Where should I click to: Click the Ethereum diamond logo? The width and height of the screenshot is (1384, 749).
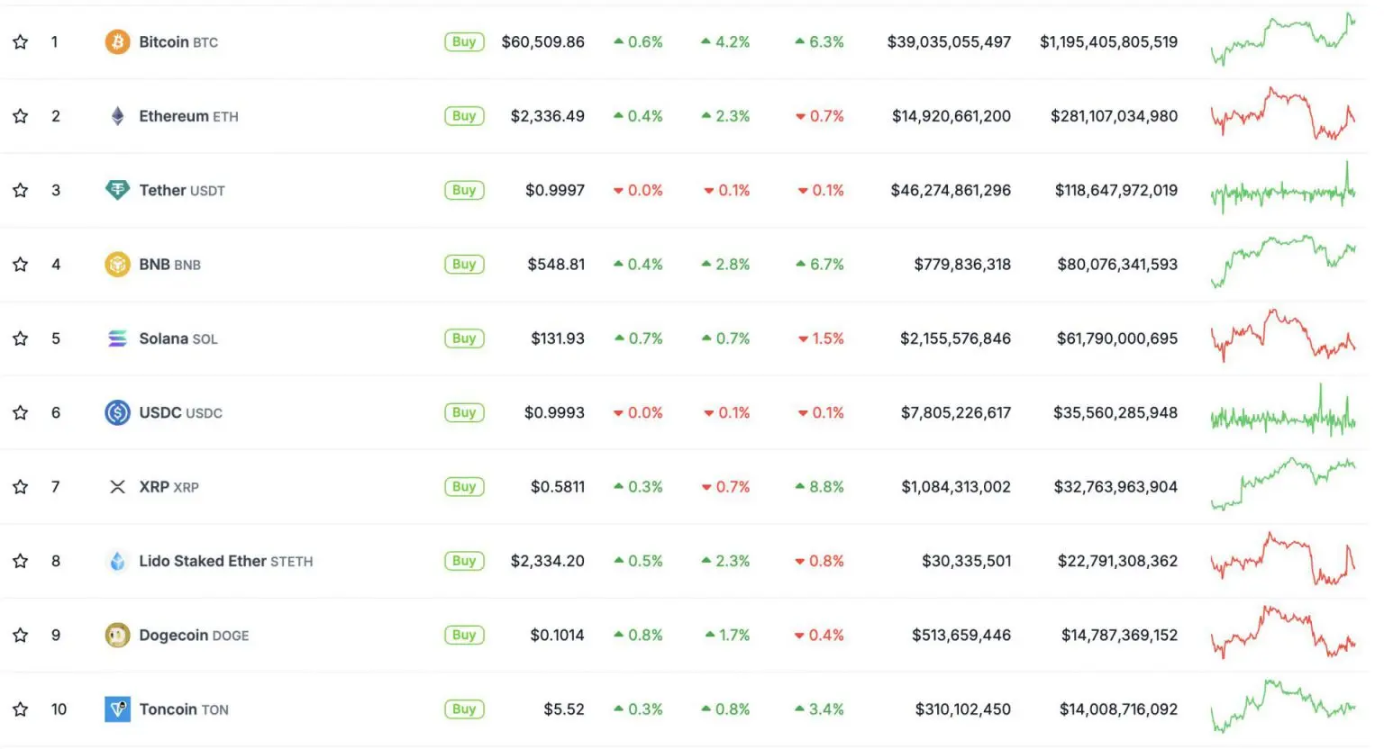(x=117, y=116)
